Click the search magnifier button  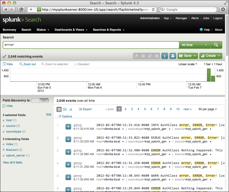click(216, 45)
